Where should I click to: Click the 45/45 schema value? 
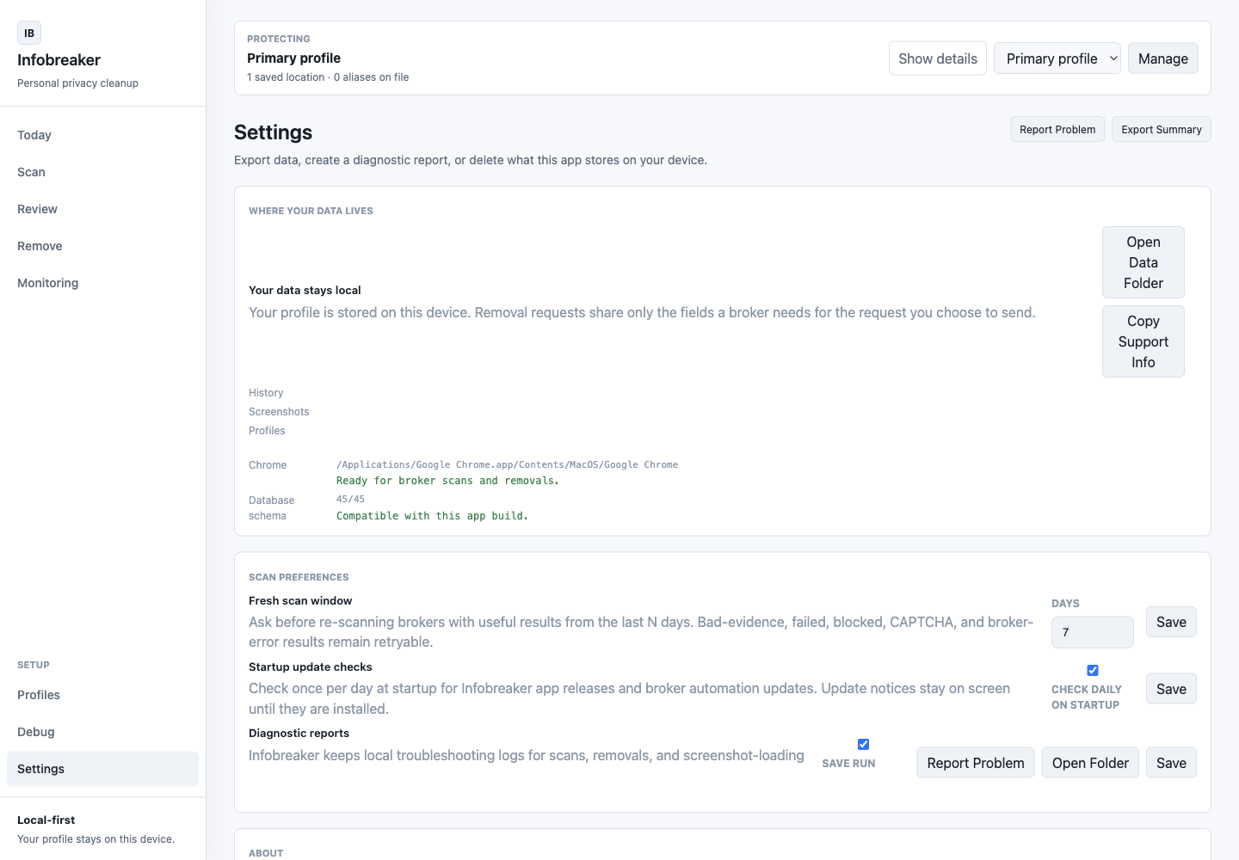pos(350,499)
